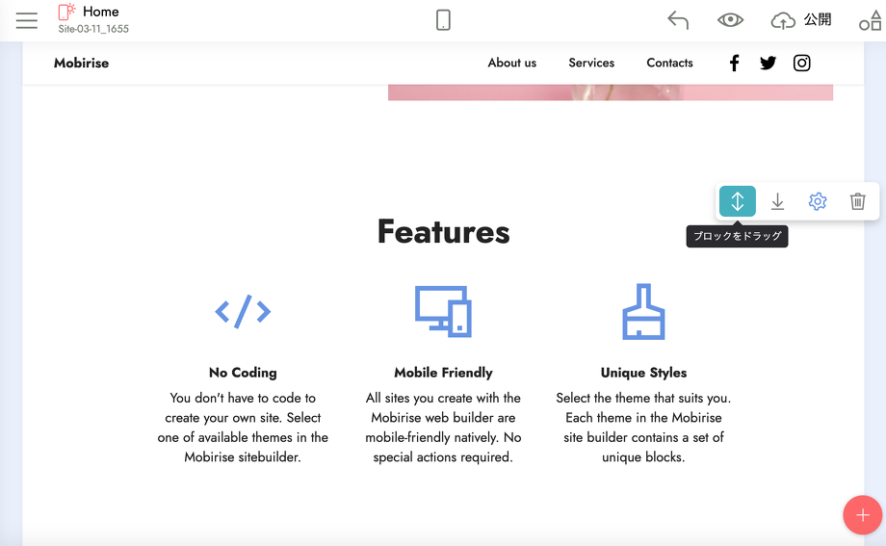Click the Home page site icon
Screen dimensions: 886x546
coord(66,13)
